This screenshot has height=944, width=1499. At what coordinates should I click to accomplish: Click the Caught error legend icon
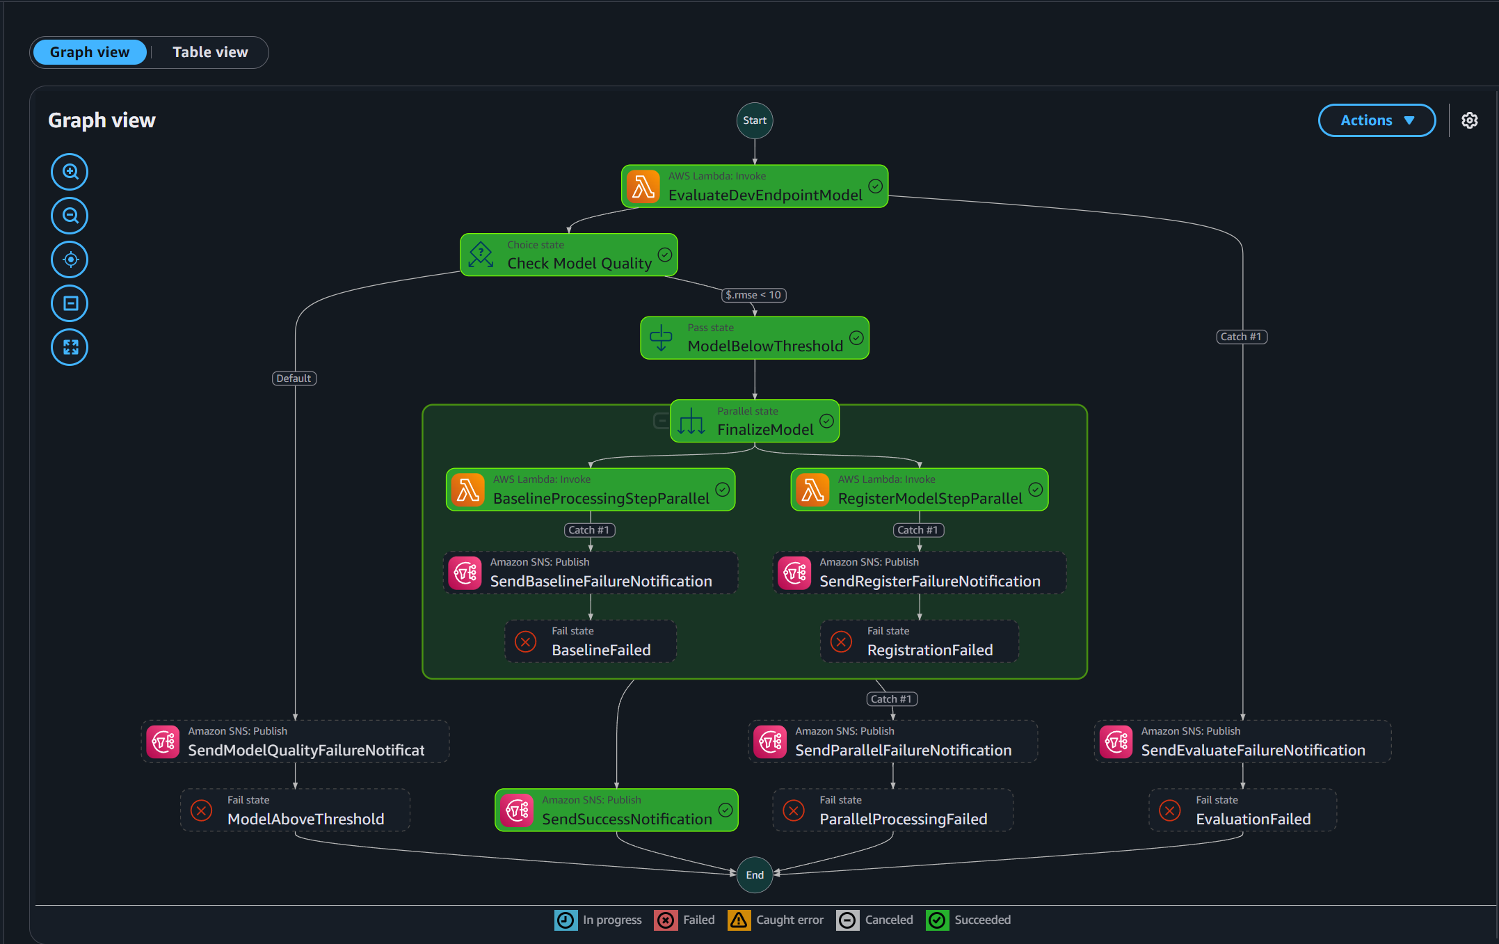[x=739, y=920]
